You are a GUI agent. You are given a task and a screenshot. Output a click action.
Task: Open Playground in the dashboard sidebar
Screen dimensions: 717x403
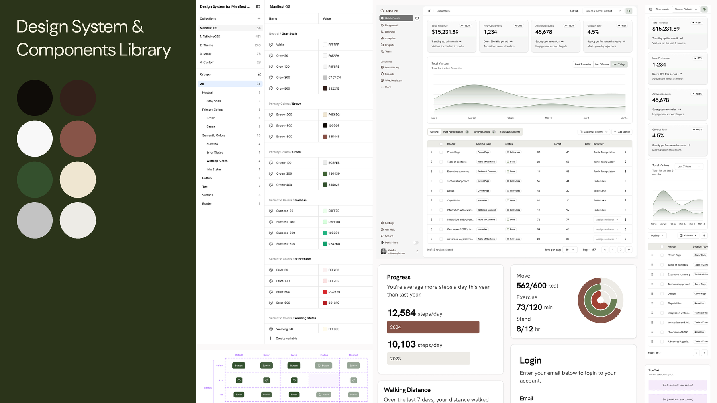pos(389,25)
